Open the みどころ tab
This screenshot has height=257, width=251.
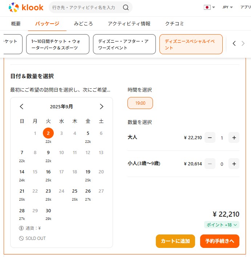pyautogui.click(x=83, y=24)
